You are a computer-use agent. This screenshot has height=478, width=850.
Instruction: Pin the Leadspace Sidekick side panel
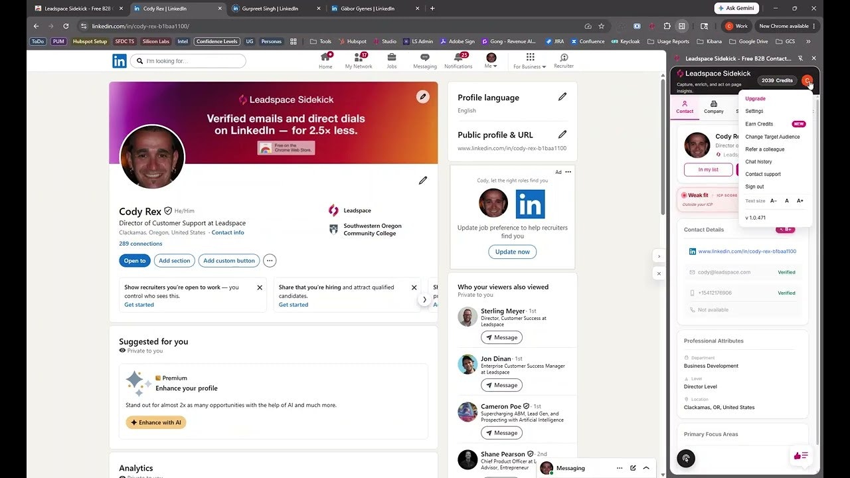coord(801,58)
